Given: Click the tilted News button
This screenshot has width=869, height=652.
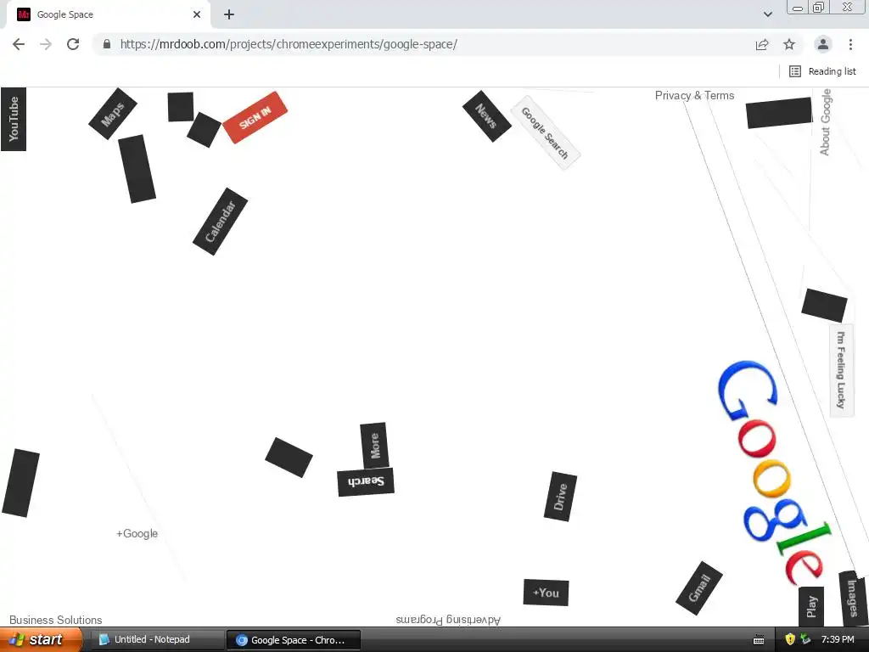Looking at the screenshot, I should point(486,115).
